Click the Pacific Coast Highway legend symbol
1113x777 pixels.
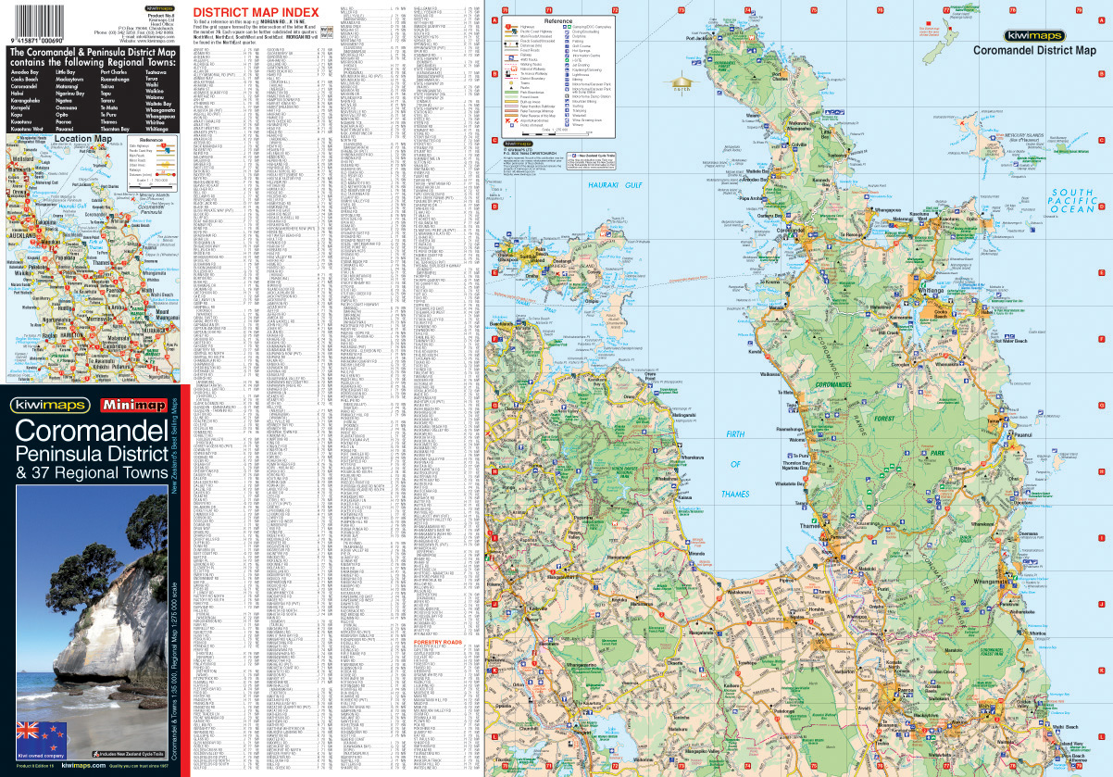[513, 33]
